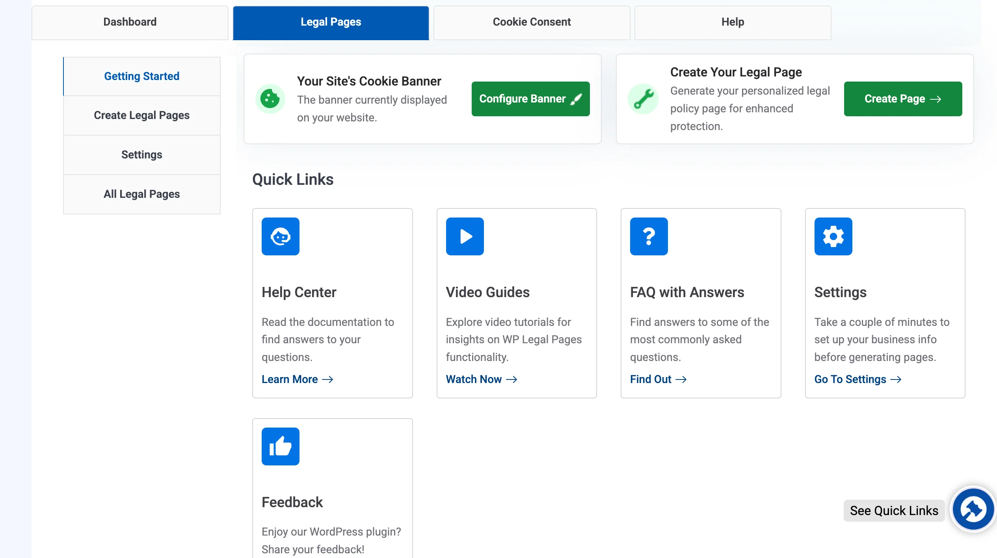Click the Configure Banner button
Image resolution: width=997 pixels, height=558 pixels.
[530, 99]
